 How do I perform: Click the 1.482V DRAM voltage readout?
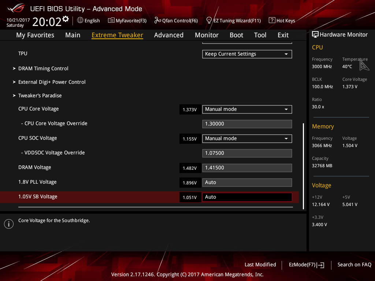point(190,168)
